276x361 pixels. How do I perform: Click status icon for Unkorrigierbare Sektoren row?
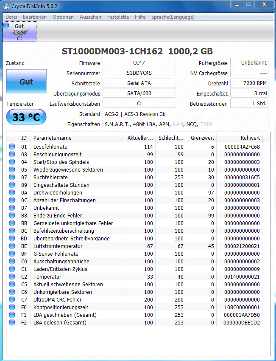pyautogui.click(x=12, y=292)
